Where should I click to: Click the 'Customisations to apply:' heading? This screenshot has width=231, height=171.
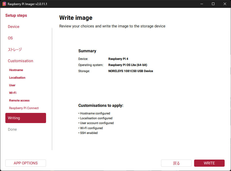pyautogui.click(x=101, y=106)
